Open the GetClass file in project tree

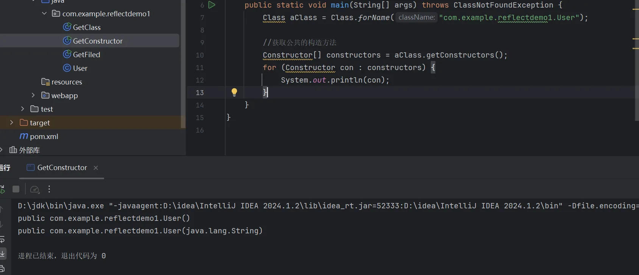tap(86, 27)
